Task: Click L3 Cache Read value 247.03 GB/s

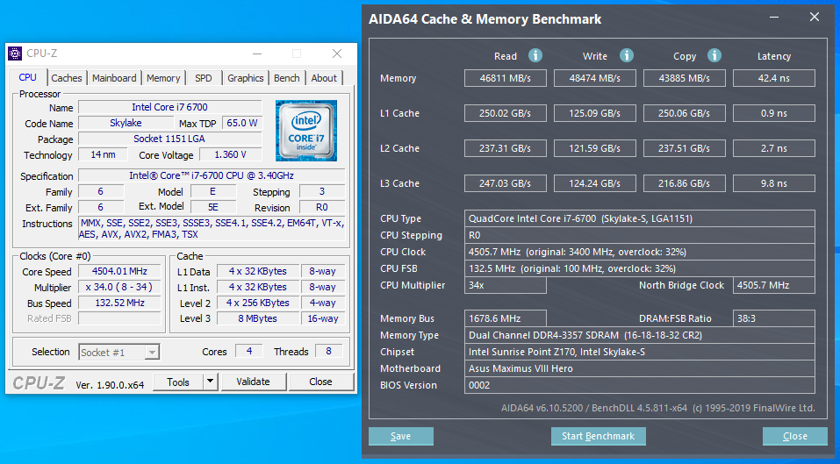Action: (x=506, y=183)
